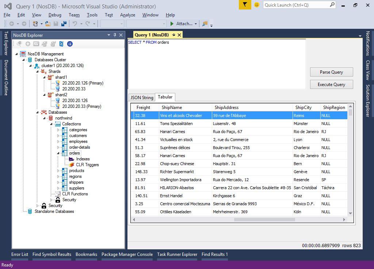The width and height of the screenshot is (374, 269).
Task: Click in the SELECT query editor
Action: [217, 64]
